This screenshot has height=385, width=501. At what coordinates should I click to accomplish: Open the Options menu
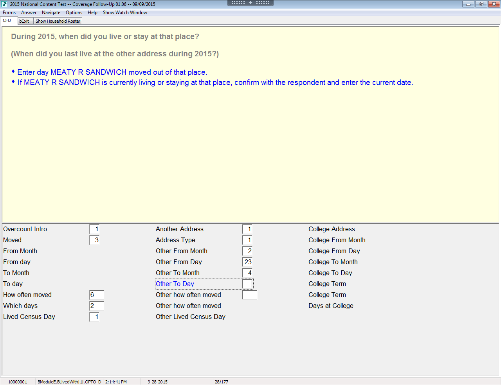(74, 13)
